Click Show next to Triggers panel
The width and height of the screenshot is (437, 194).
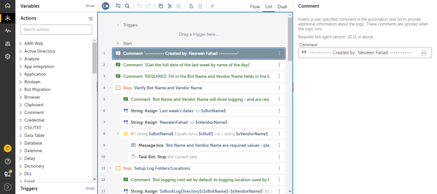coord(90,188)
